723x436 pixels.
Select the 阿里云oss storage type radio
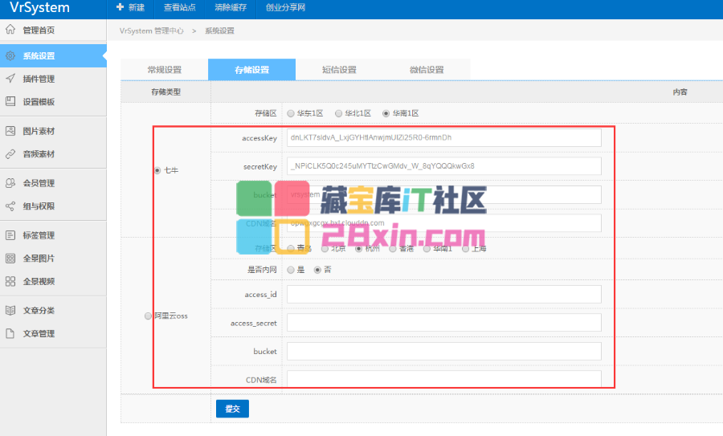click(147, 316)
